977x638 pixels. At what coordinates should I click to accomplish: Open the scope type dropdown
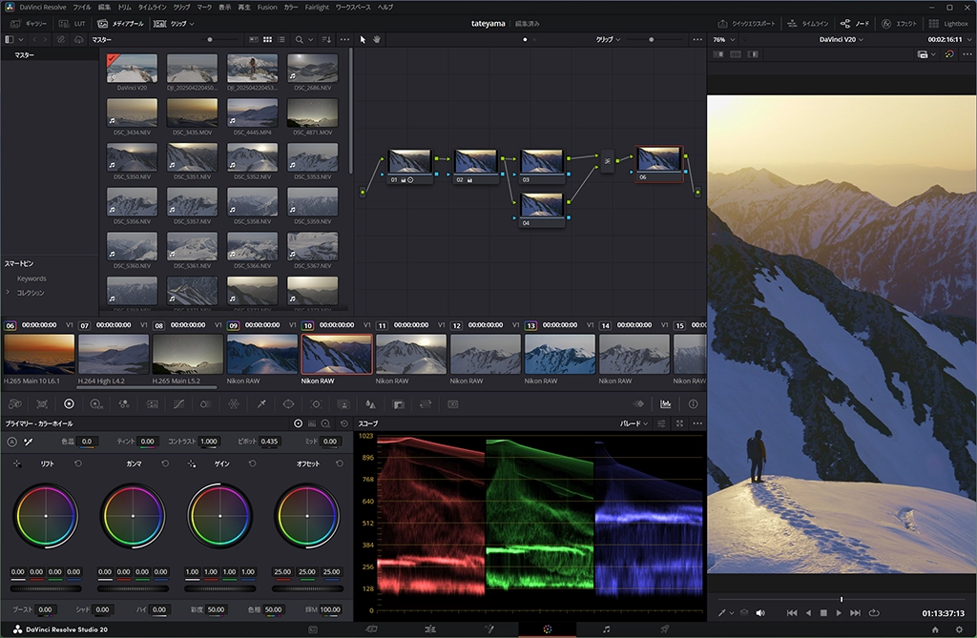tap(634, 423)
